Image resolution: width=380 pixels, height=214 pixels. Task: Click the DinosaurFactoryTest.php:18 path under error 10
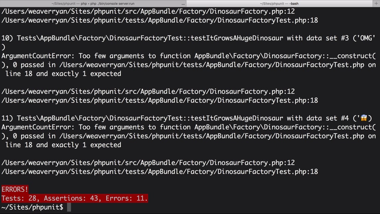(x=160, y=100)
